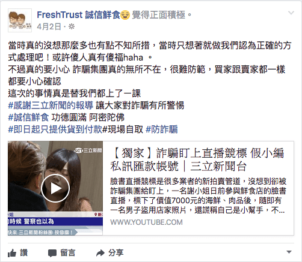This screenshot has width=302, height=262.
Task: Click the WWW.YOUTUBE.COM source link
Action: pos(146,222)
